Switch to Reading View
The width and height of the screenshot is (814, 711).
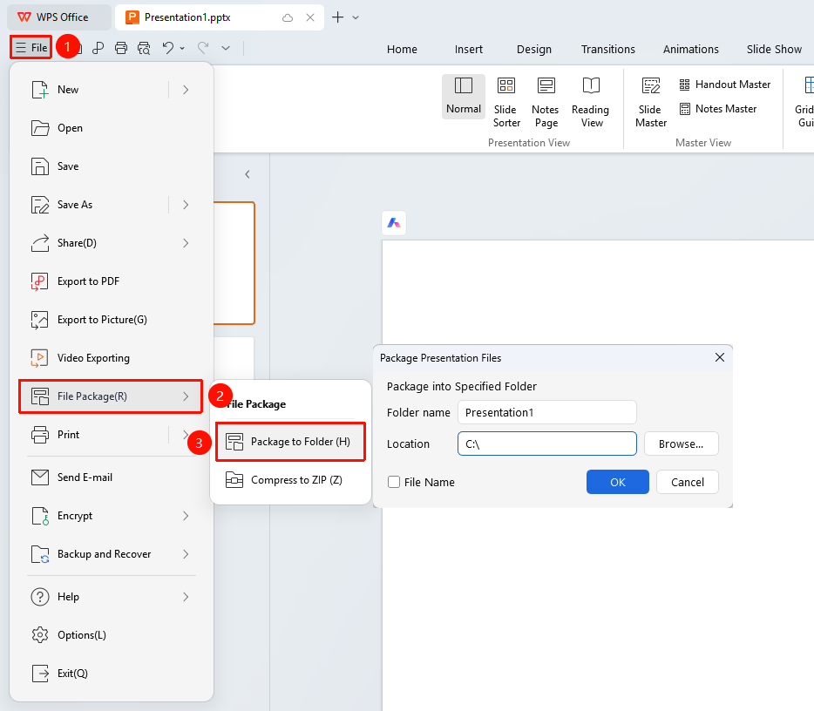591,102
